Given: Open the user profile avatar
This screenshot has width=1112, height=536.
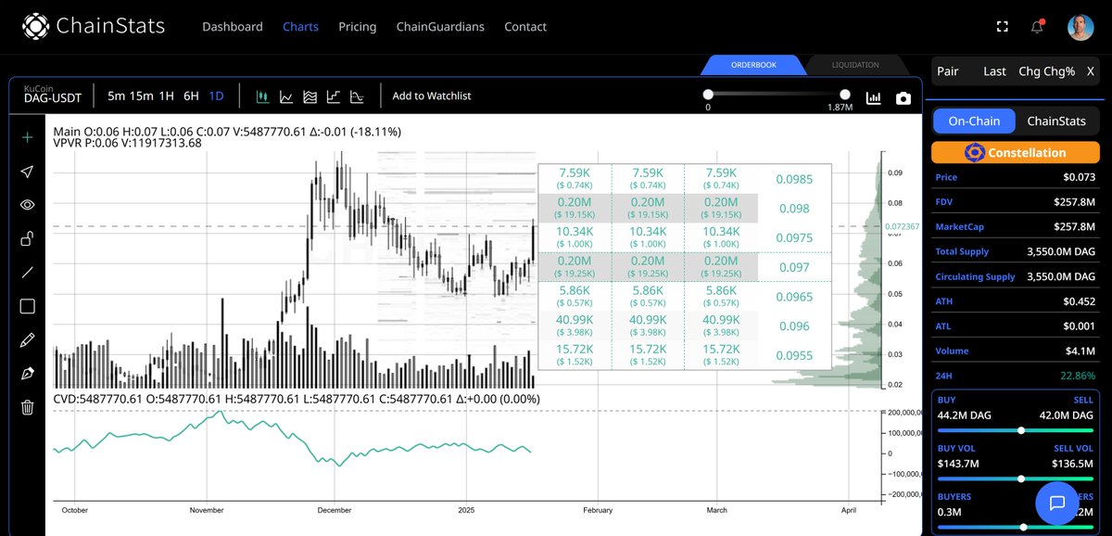Looking at the screenshot, I should click(1081, 27).
